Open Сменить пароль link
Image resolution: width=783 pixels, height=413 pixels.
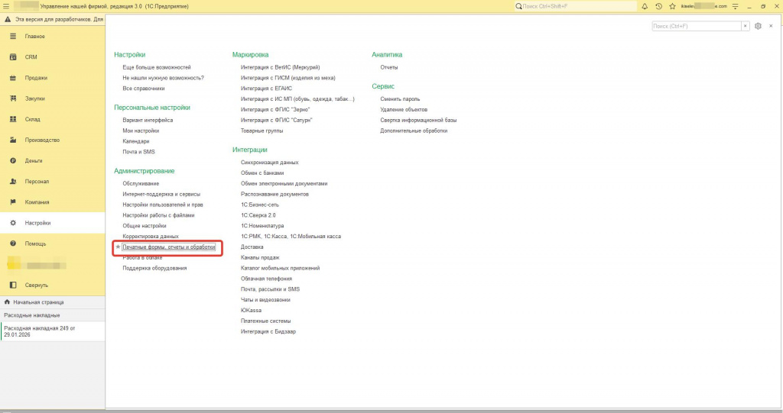pos(400,99)
